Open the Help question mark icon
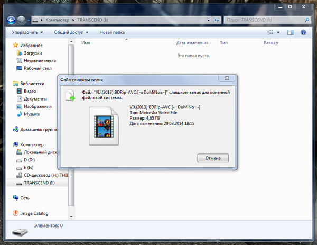Viewport: 317px width, 245px height. click(303, 32)
